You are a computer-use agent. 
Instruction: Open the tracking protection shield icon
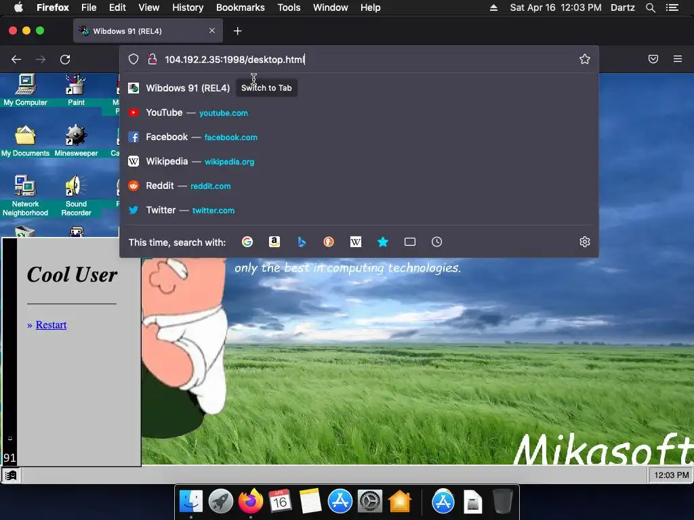pos(134,60)
